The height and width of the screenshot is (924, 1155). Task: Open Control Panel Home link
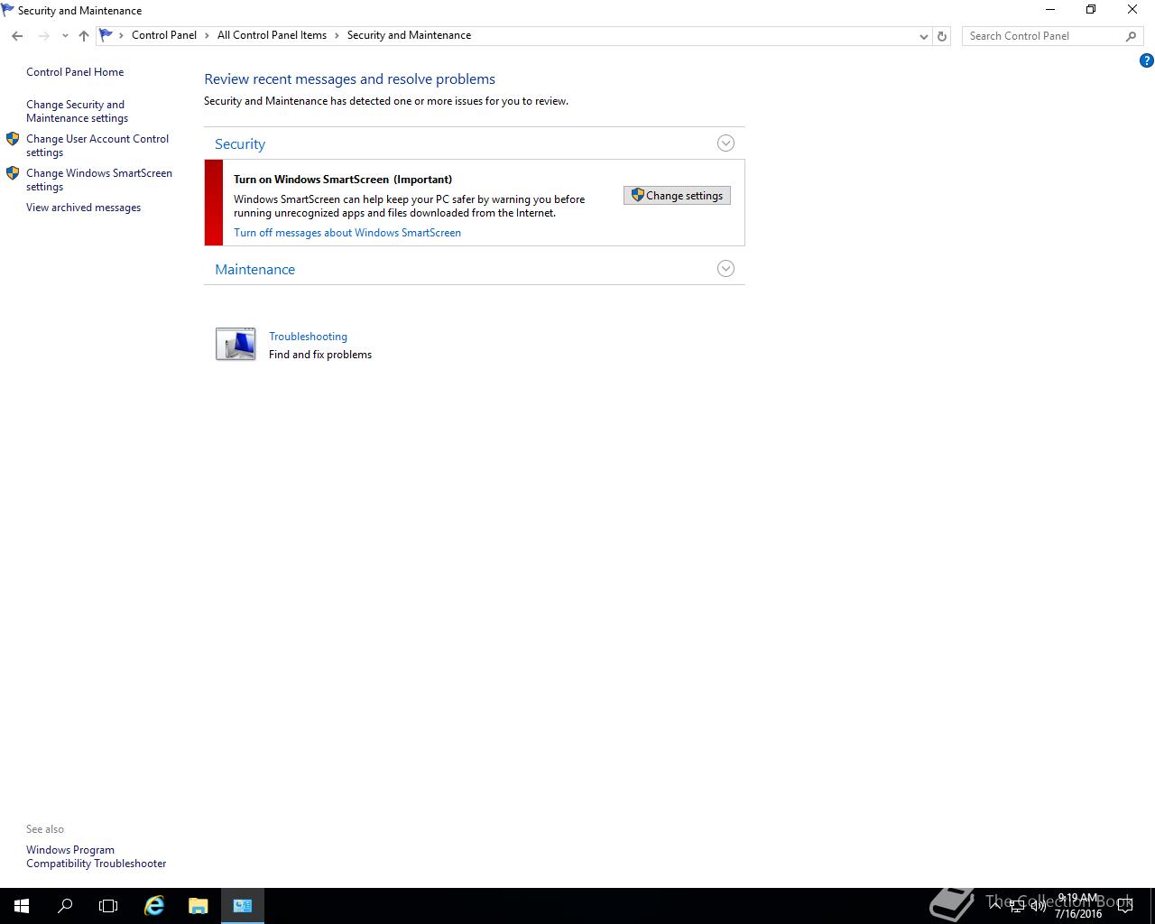[75, 72]
